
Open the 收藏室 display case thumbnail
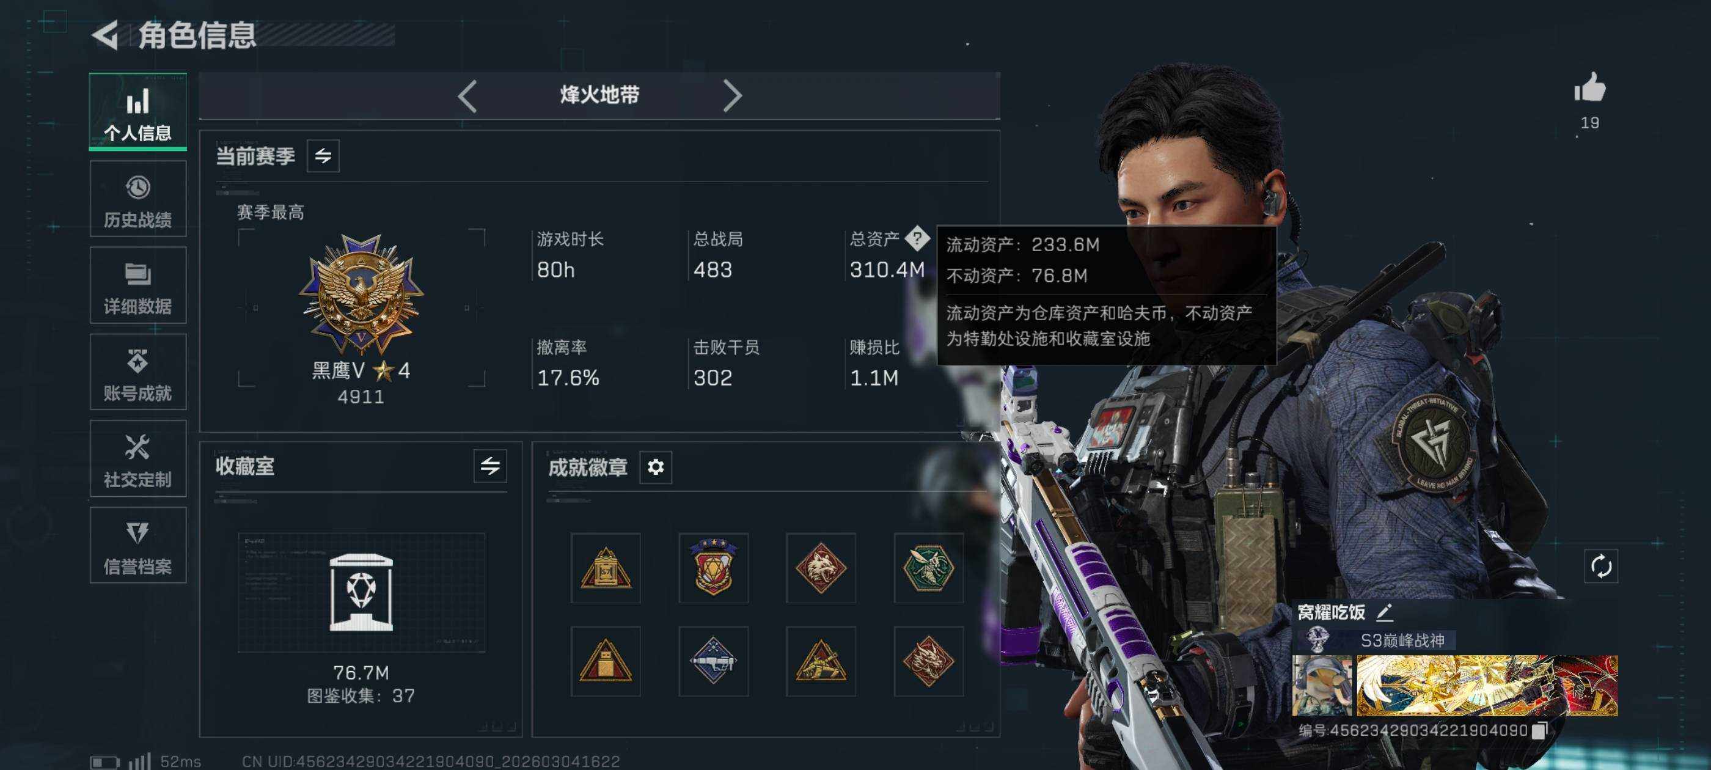coord(361,592)
